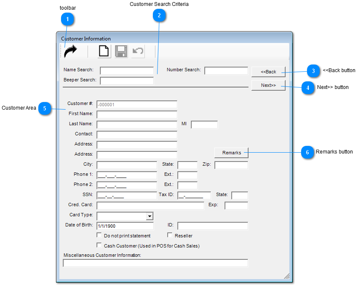Focus the Phone 2 field
358x288 pixels.
[127, 185]
